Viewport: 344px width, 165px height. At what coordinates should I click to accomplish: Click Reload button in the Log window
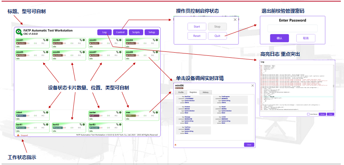pyautogui.click(x=322, y=114)
